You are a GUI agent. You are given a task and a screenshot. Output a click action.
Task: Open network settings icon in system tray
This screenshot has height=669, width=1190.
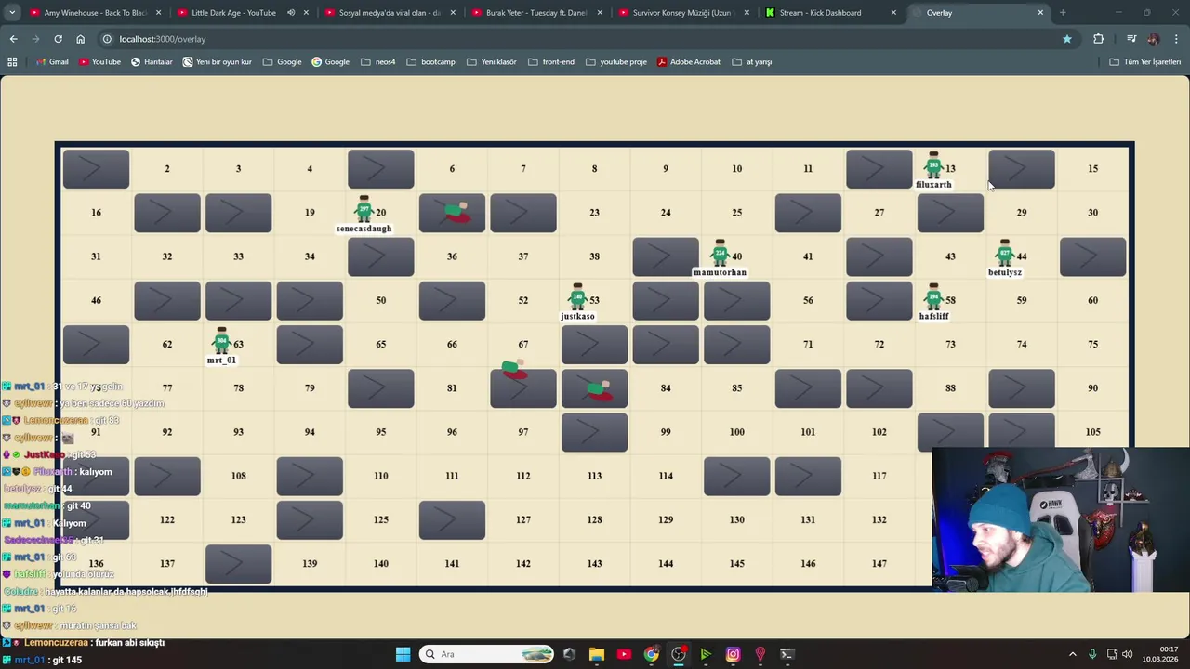point(1111,654)
